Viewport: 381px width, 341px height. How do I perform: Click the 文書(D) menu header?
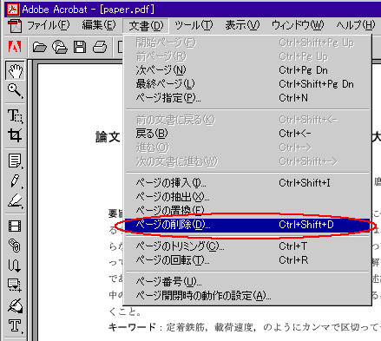[146, 26]
